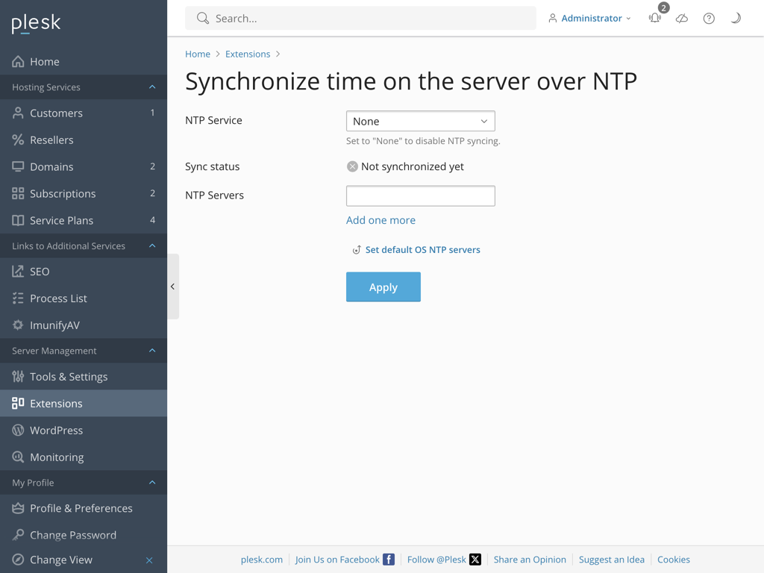Collapse the Server Management section
This screenshot has width=764, height=573.
pyautogui.click(x=152, y=351)
